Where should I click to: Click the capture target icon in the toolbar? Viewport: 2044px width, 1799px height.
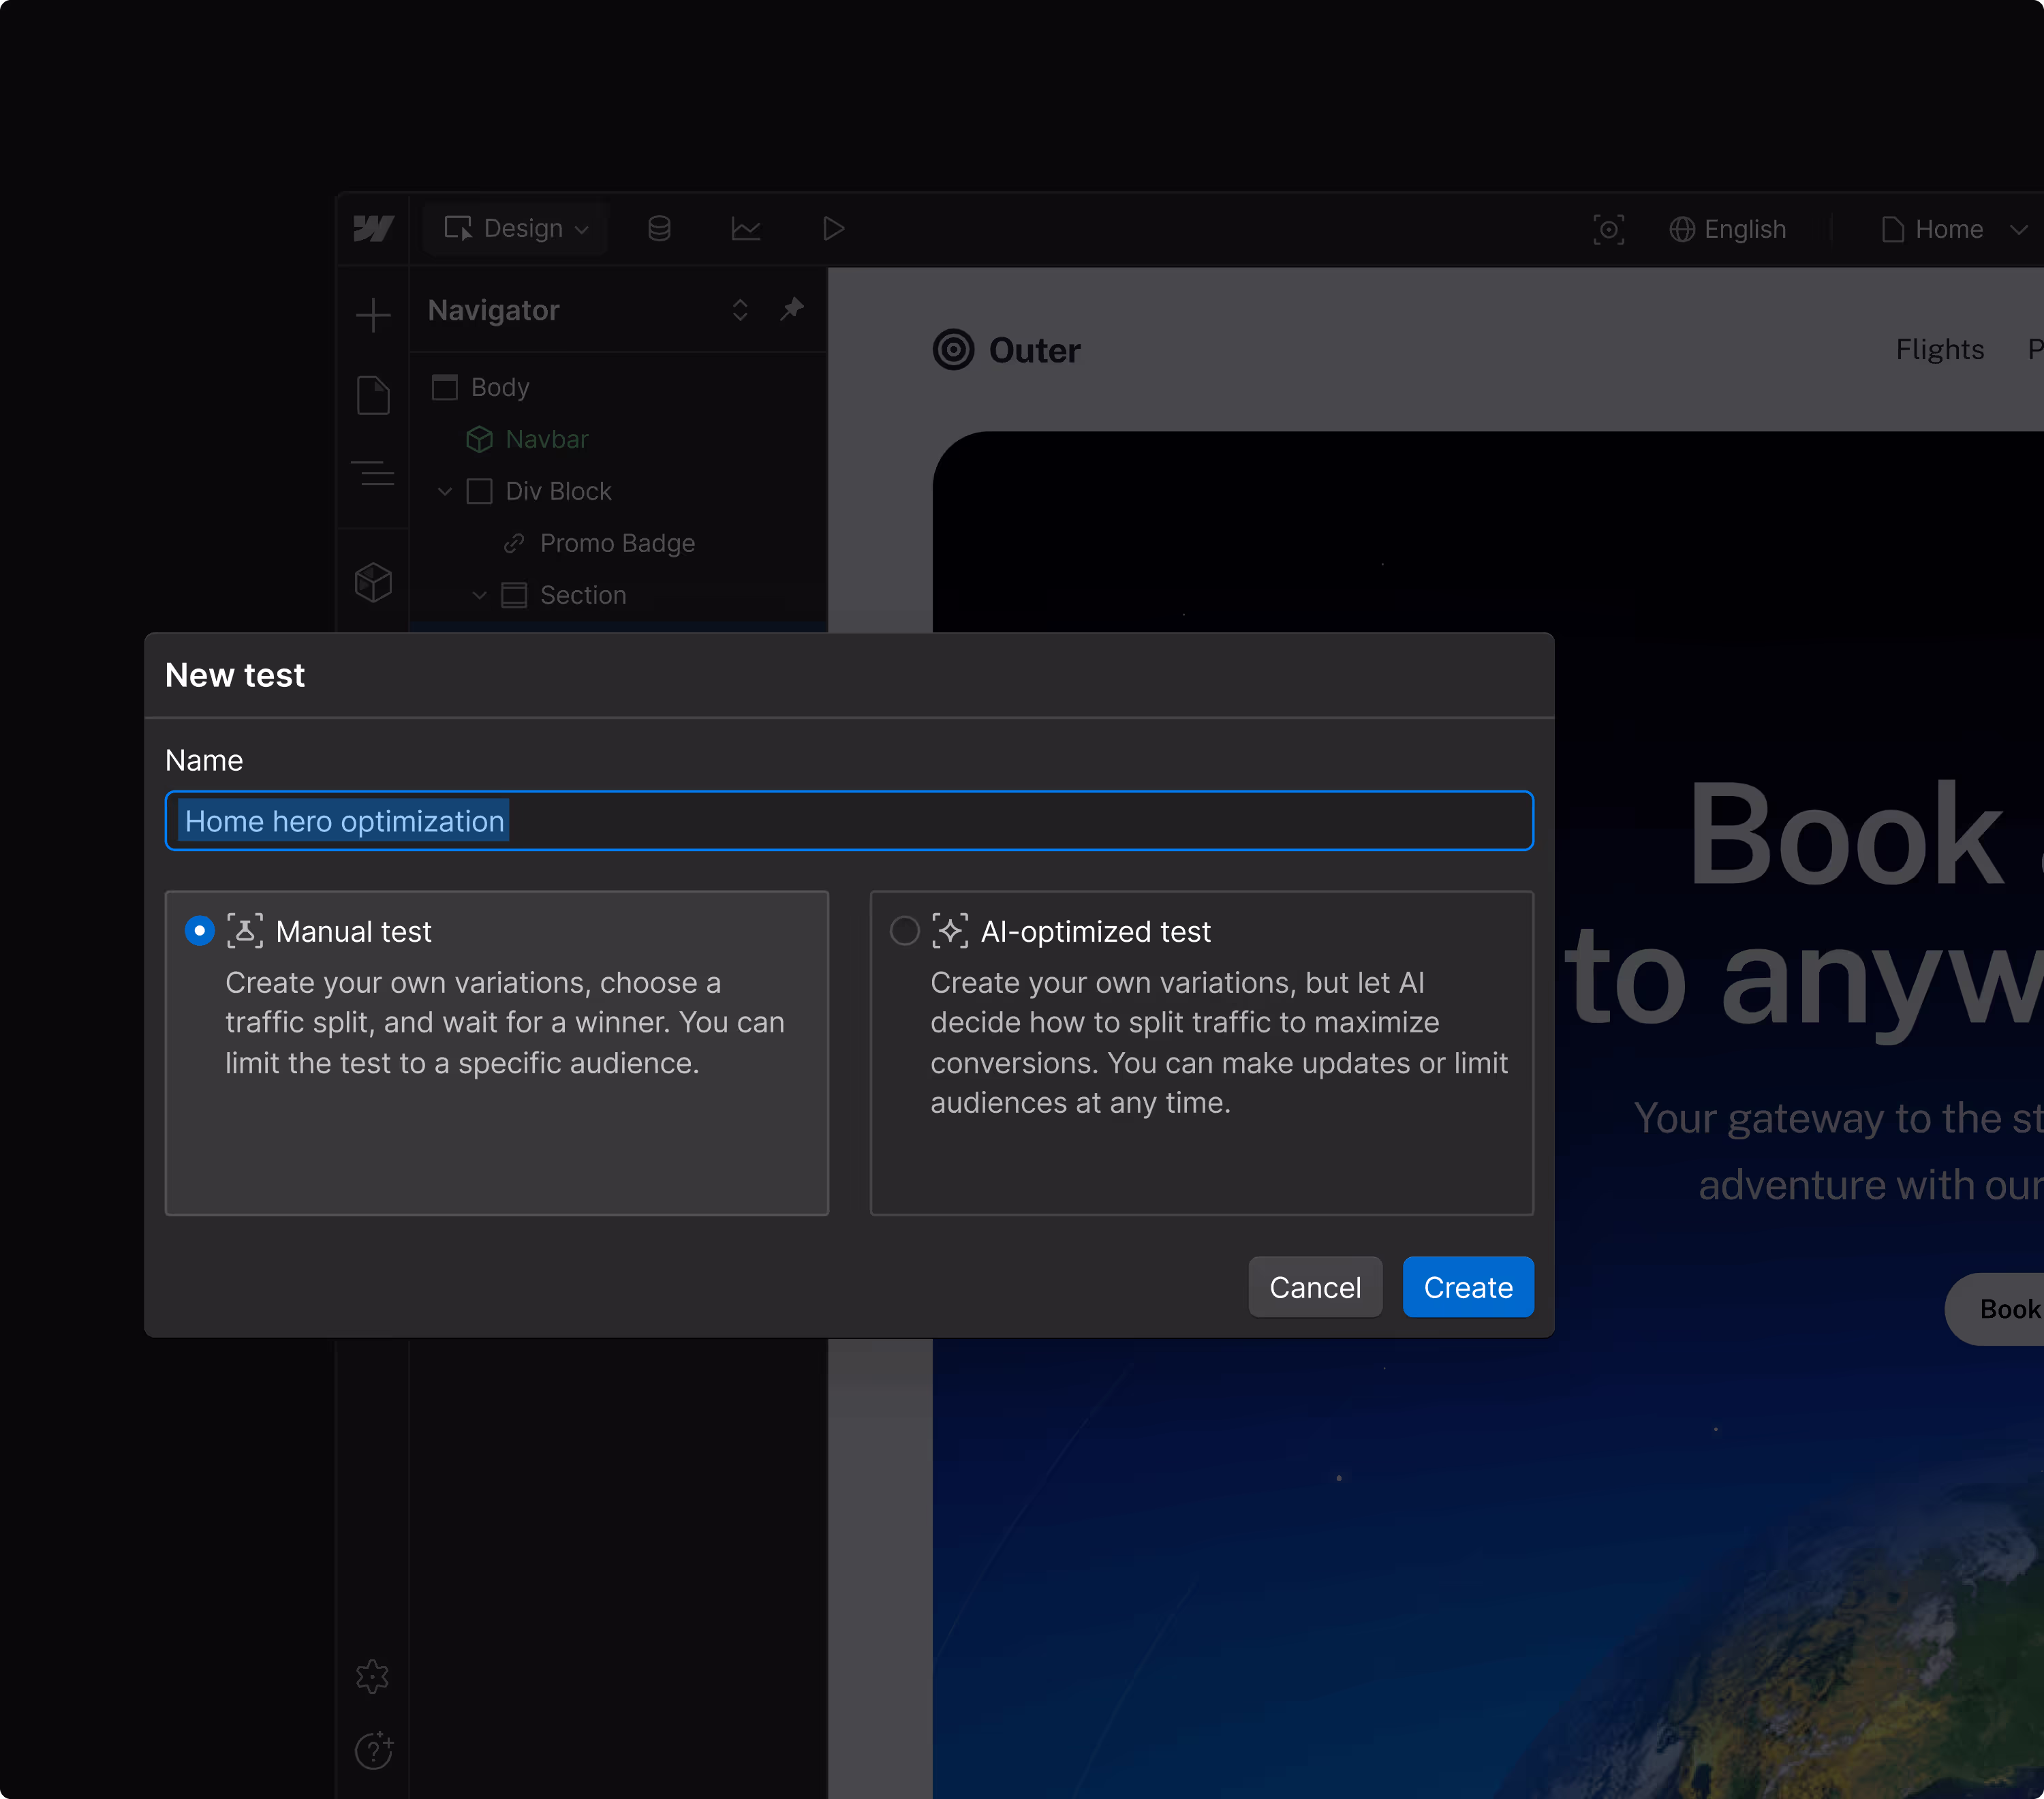pos(1608,229)
